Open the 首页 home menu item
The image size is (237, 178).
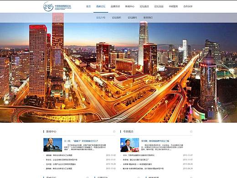[x=88, y=6]
